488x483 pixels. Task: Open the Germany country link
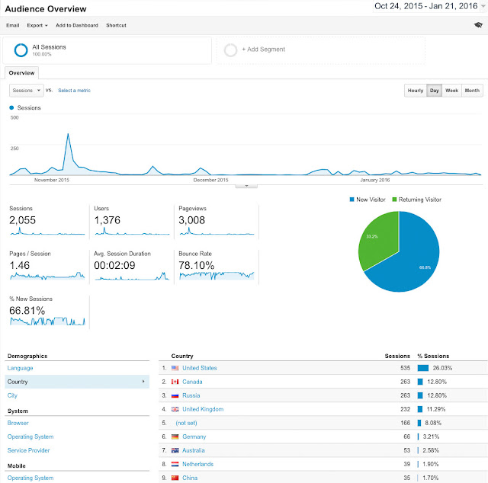[x=194, y=437]
